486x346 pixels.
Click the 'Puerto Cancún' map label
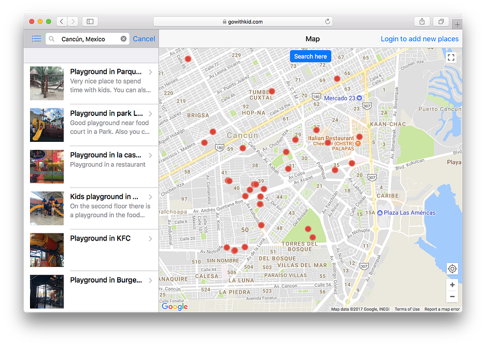point(440,109)
